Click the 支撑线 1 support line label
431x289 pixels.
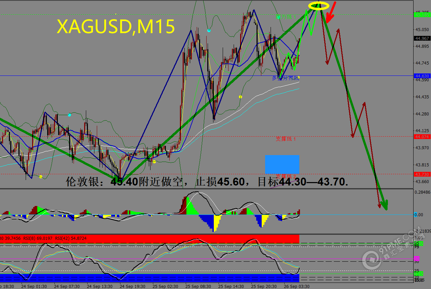coord(286,139)
